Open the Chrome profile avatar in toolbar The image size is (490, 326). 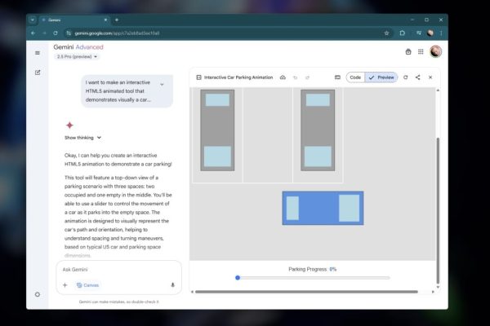pyautogui.click(x=430, y=33)
